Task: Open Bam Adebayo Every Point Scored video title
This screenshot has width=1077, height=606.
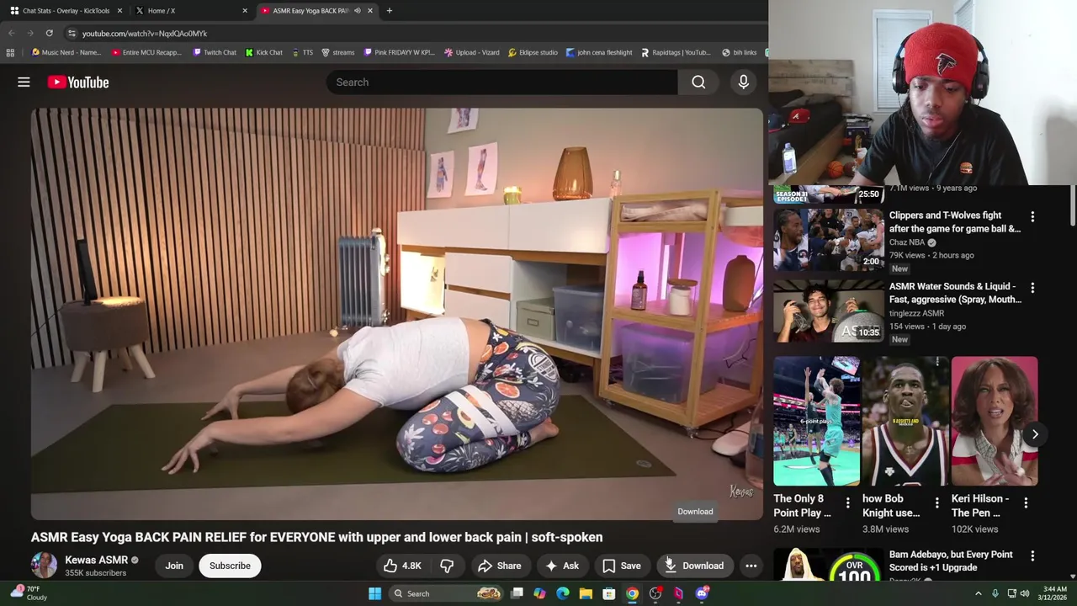Action: coord(951,561)
